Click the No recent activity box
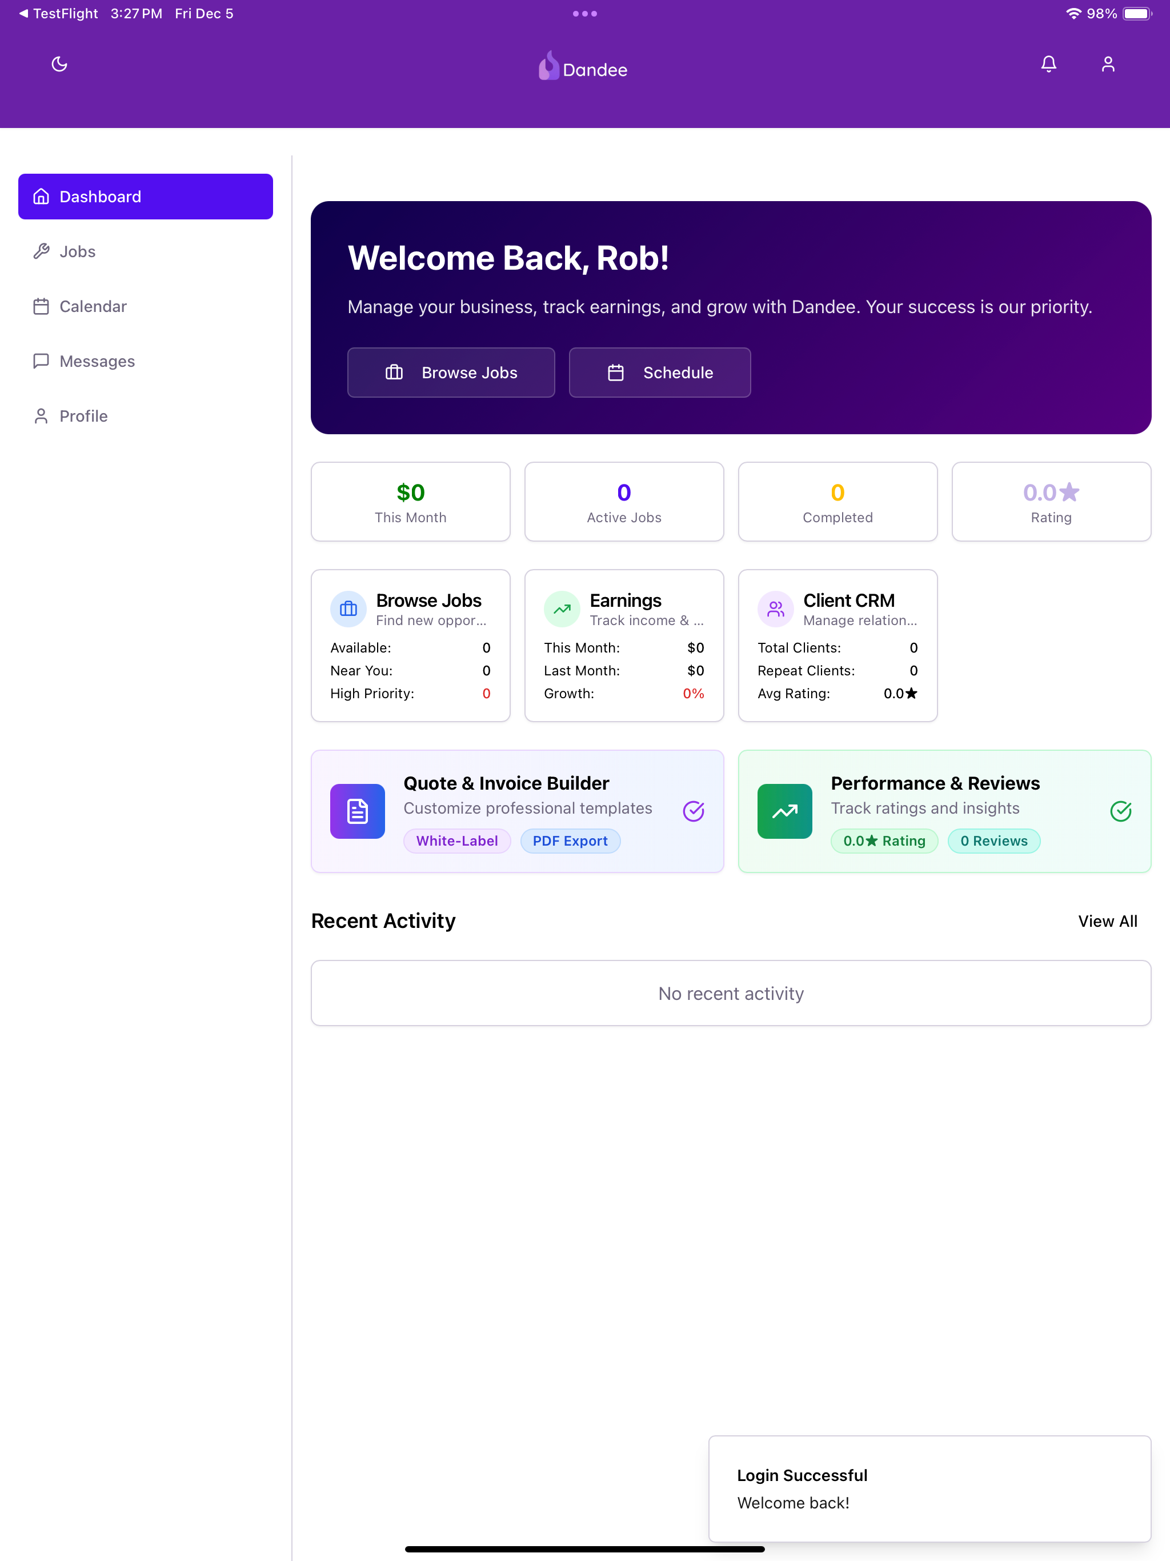Screen dimensions: 1170x1561 [731, 994]
